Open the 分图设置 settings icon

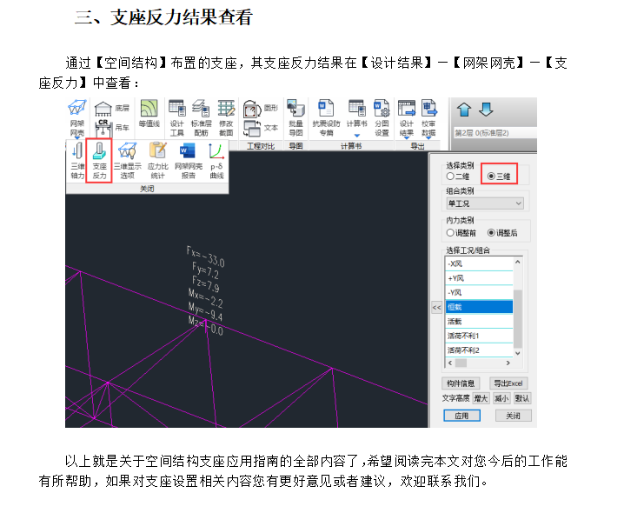click(382, 109)
